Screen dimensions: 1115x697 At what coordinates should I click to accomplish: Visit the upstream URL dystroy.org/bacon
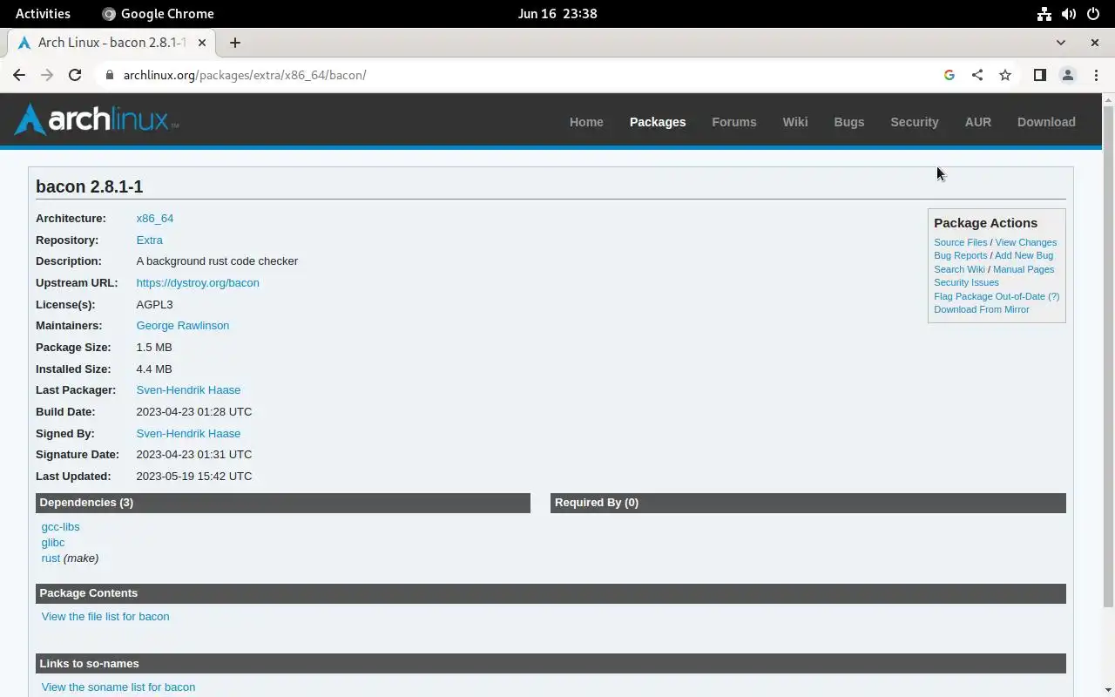(198, 283)
